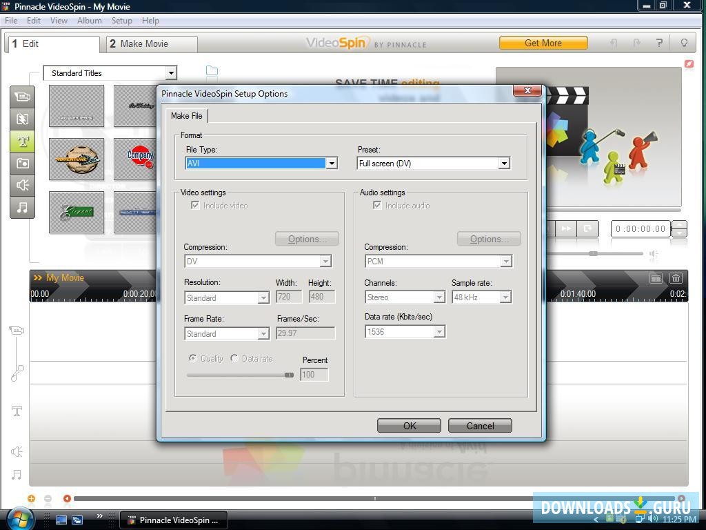Open the Data rate 1536 dropdown
Image resolution: width=706 pixels, height=530 pixels.
click(405, 332)
